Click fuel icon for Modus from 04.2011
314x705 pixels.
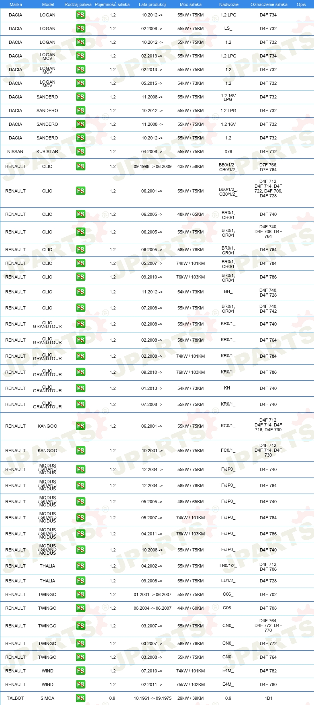[x=81, y=534]
